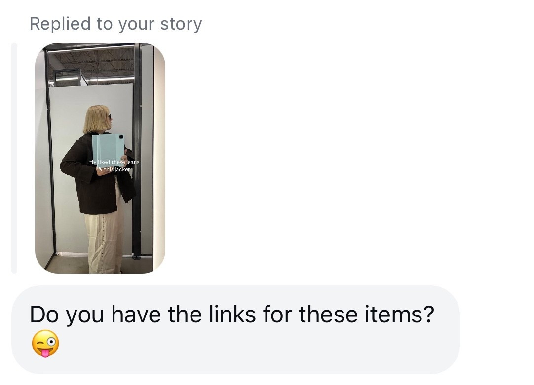Select the 'Do you have the links' message bubble
Screen dimensions: 534x385
pyautogui.click(x=235, y=330)
